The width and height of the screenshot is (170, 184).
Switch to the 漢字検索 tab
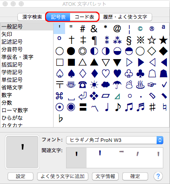click(x=32, y=17)
